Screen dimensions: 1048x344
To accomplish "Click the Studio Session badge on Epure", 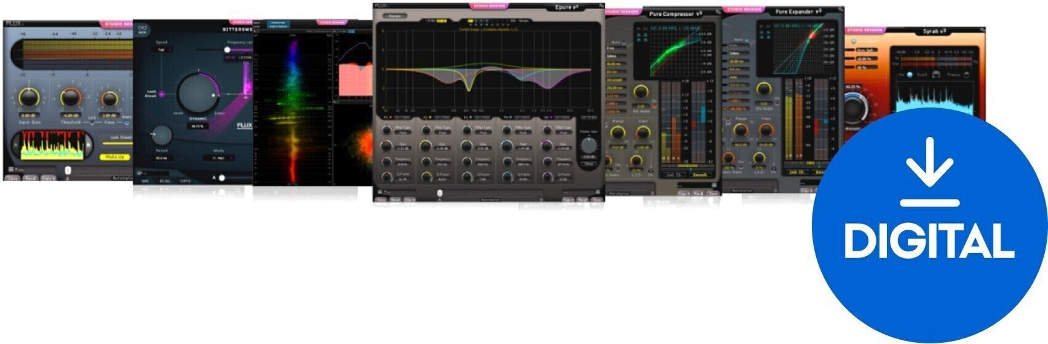I will point(489,6).
